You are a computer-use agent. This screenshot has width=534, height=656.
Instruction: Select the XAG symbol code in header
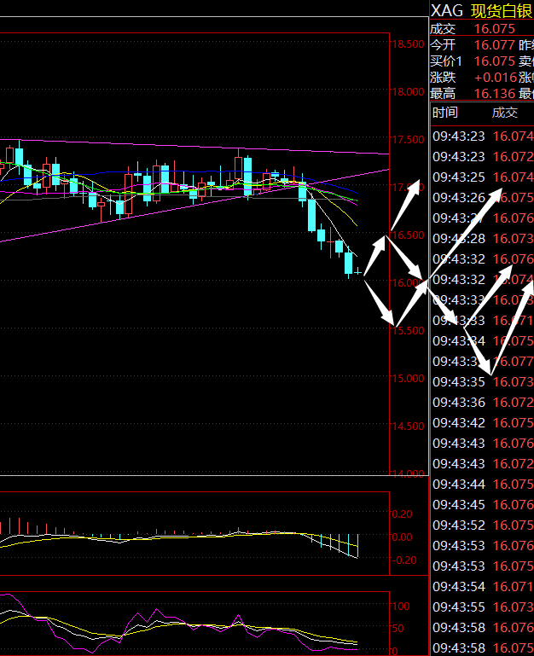[447, 11]
